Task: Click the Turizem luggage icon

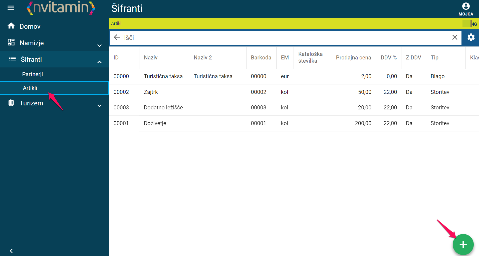Action: point(11,102)
